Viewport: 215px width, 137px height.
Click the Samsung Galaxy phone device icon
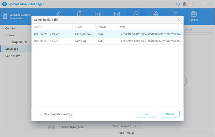pos(5,17)
